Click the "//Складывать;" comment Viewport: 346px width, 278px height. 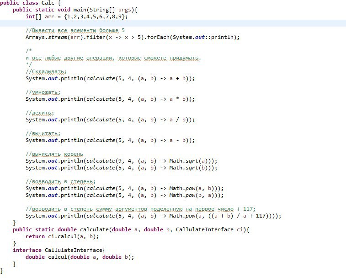coord(46,71)
